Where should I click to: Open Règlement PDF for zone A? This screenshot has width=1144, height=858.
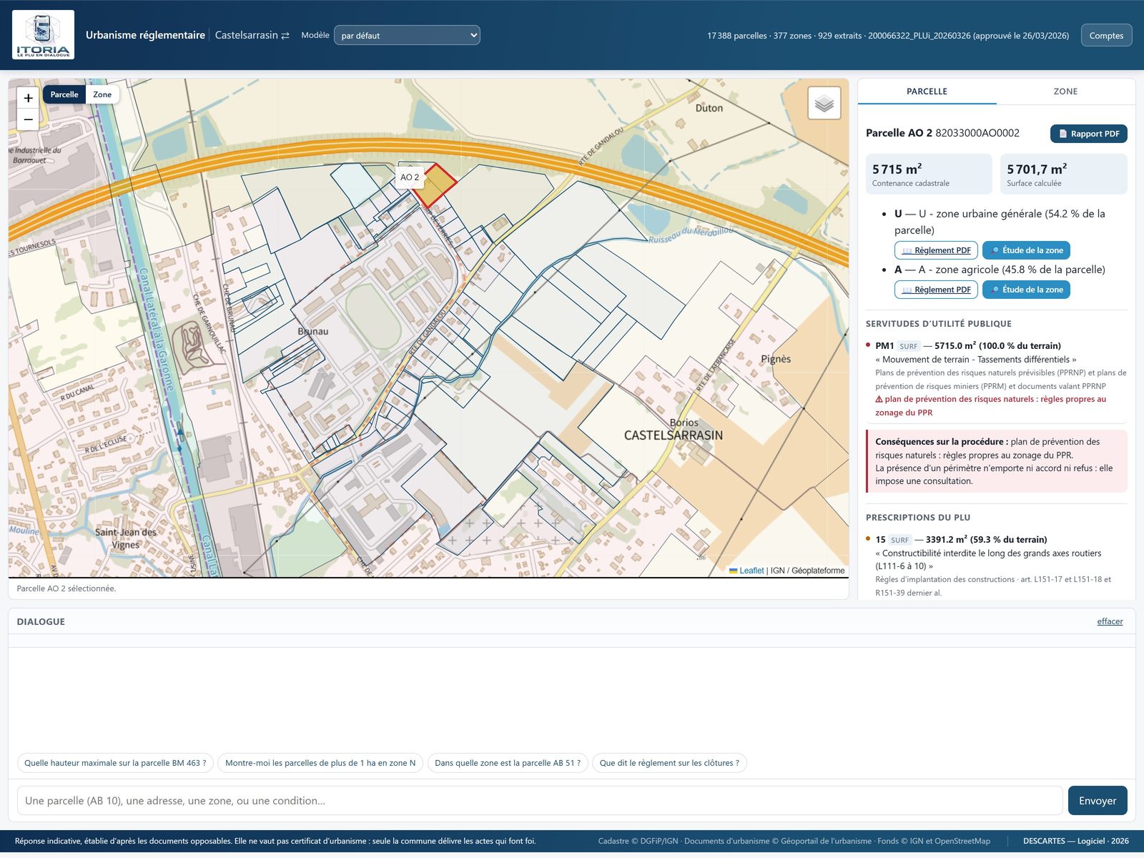(x=936, y=290)
